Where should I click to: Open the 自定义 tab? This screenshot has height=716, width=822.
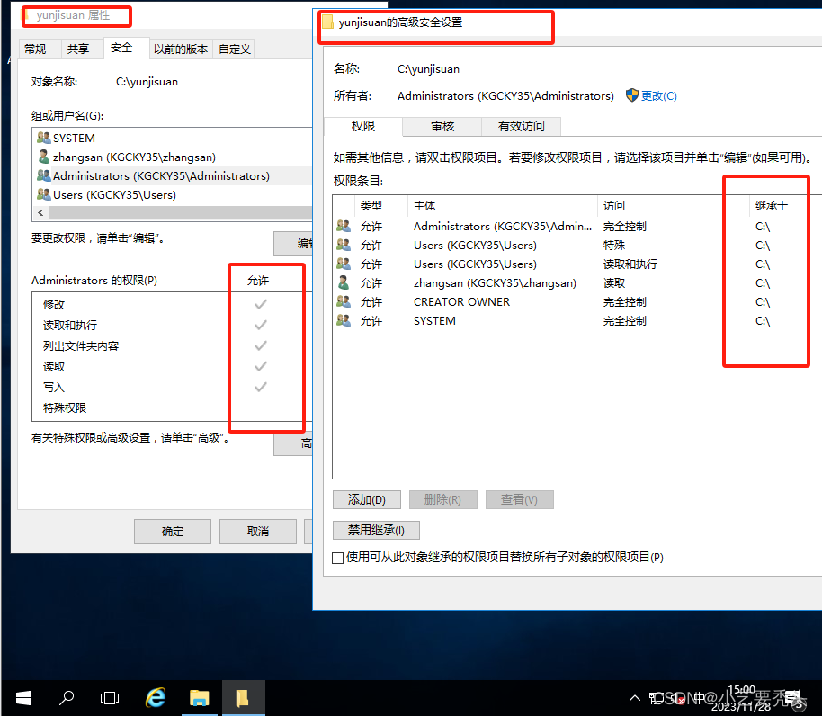pyautogui.click(x=235, y=49)
